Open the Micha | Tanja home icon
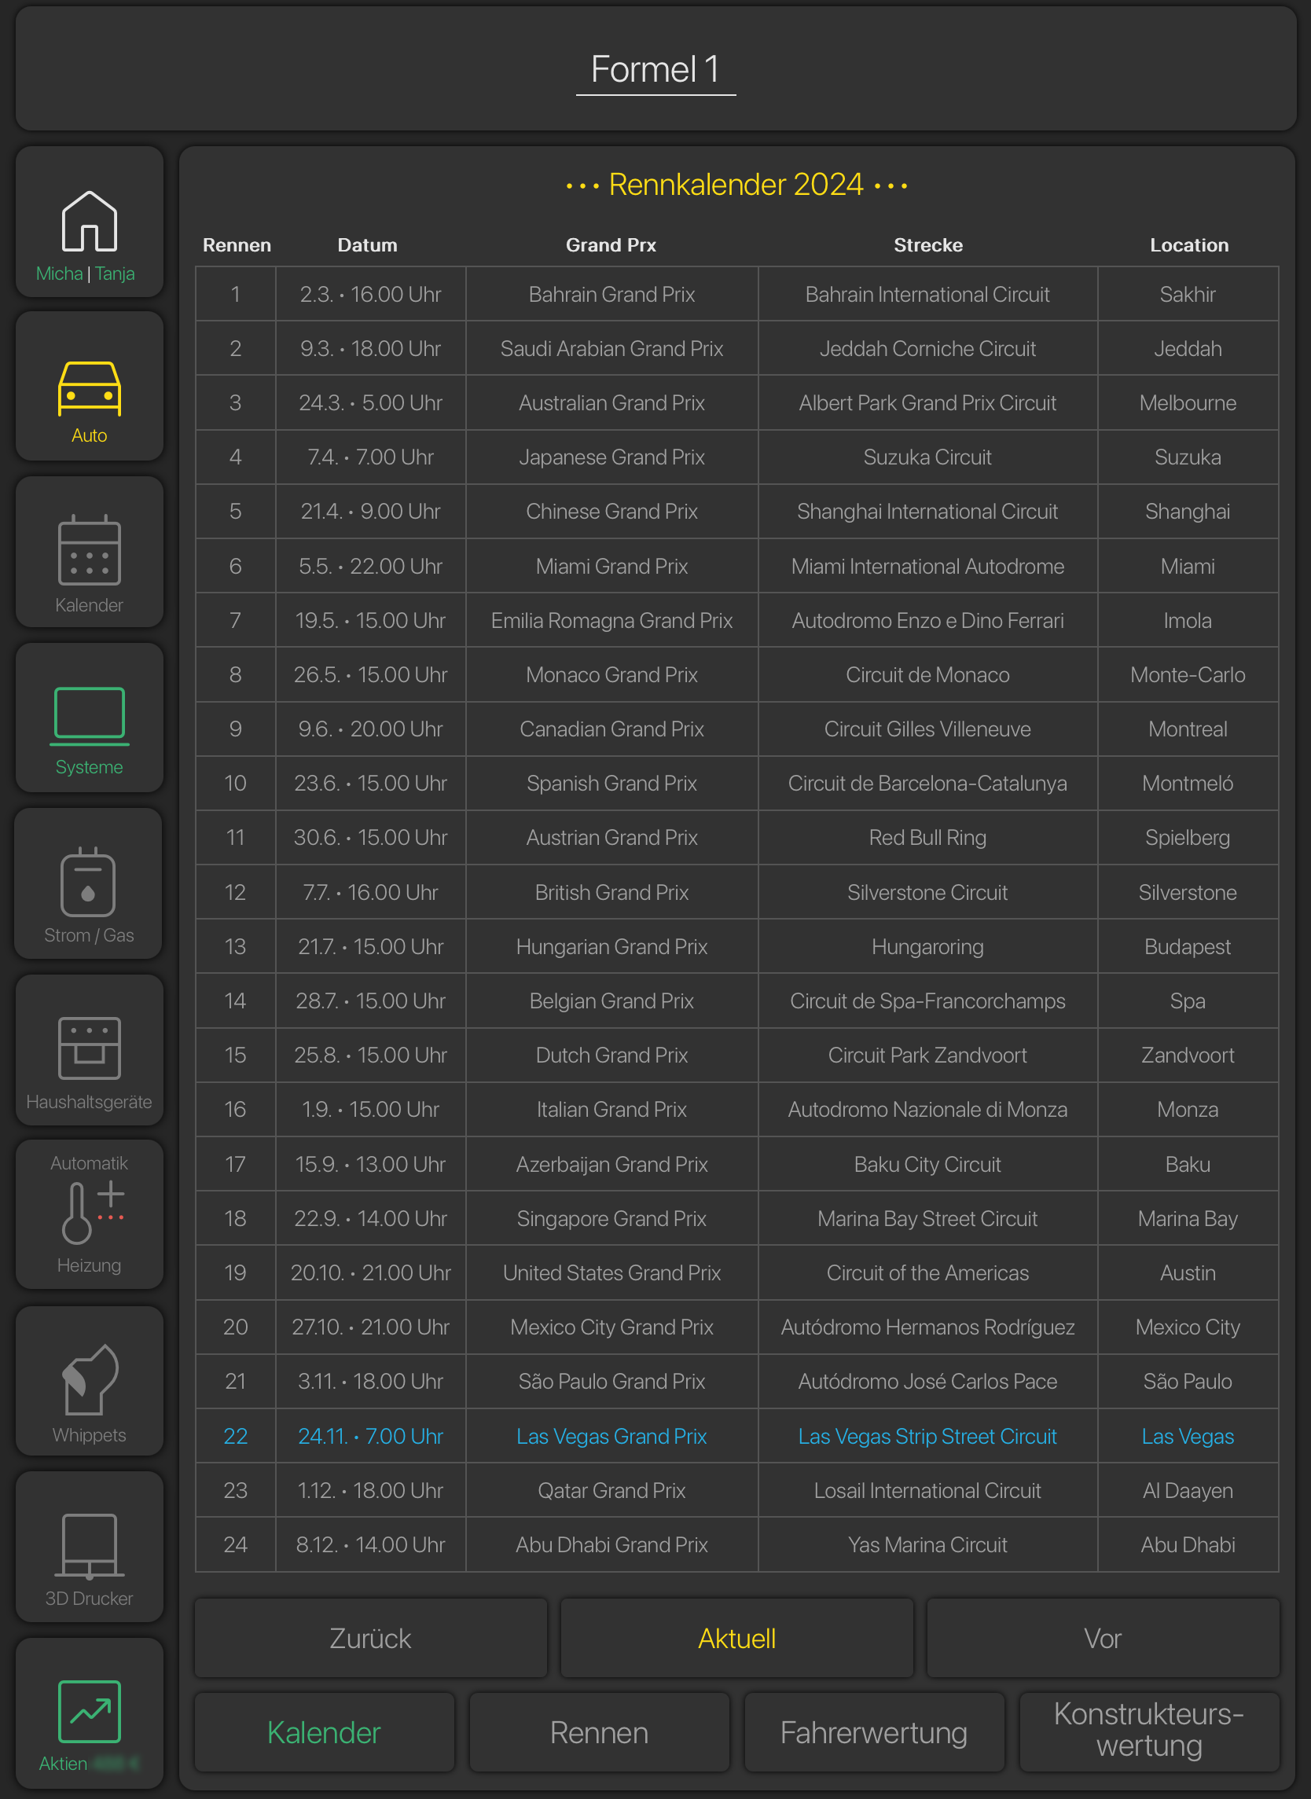 [90, 222]
